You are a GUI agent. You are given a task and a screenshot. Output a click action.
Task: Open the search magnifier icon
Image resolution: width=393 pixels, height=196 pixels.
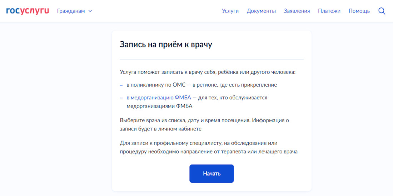[382, 11]
